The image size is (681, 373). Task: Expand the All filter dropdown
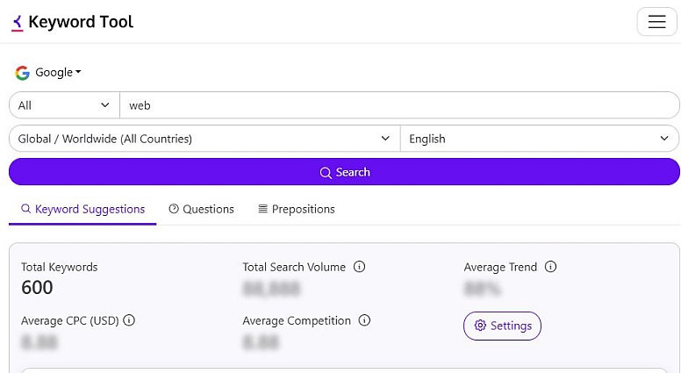pyautogui.click(x=64, y=105)
